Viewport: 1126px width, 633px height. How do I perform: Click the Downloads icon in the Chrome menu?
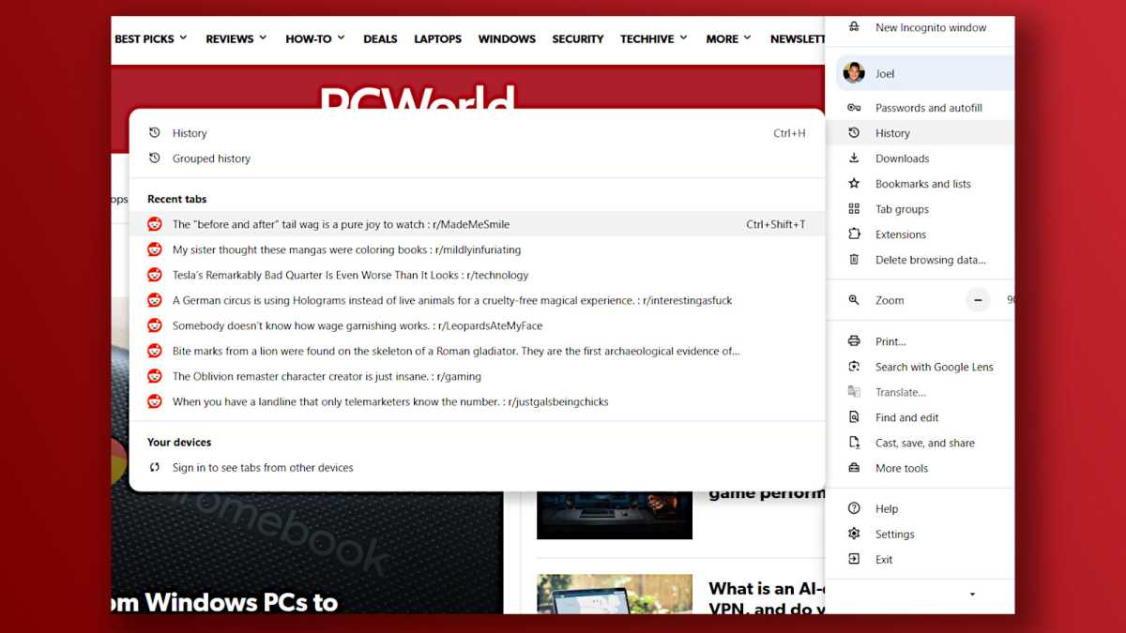coord(854,158)
